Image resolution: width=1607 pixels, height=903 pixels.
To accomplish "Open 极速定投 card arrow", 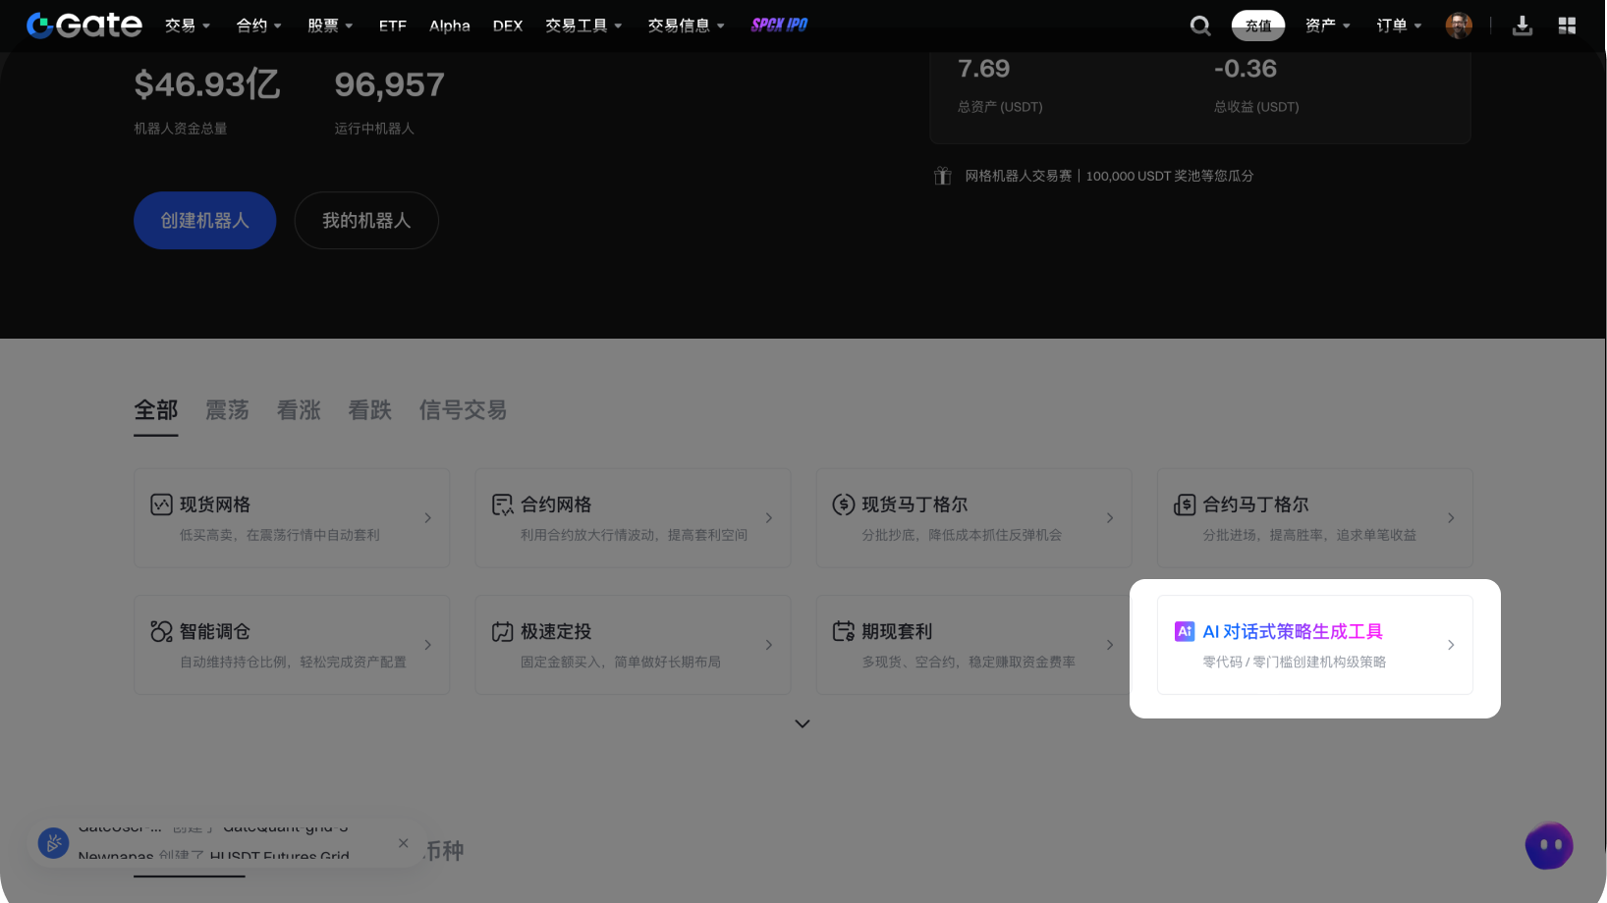I will point(768,645).
